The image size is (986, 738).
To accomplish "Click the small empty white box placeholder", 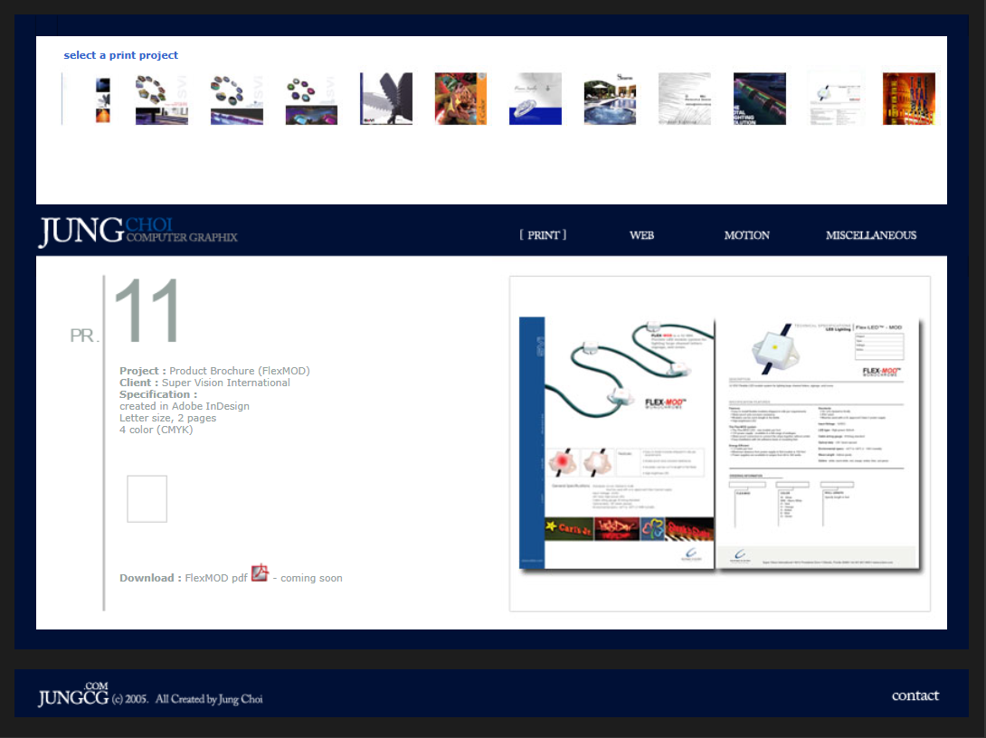I will click(x=147, y=498).
